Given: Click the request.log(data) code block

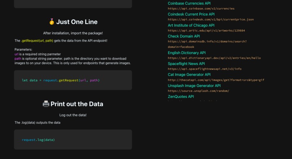Looking at the screenshot, I should (73, 140).
